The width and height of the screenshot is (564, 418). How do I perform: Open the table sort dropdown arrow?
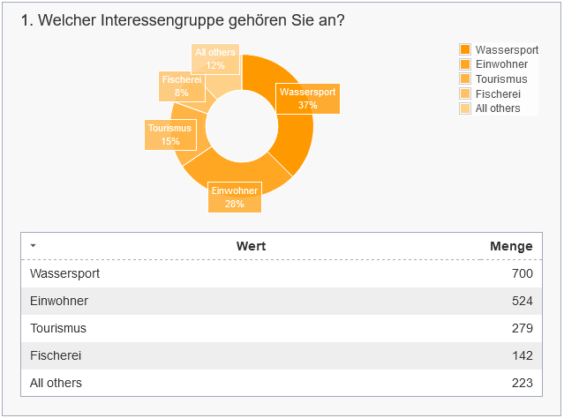click(x=34, y=246)
